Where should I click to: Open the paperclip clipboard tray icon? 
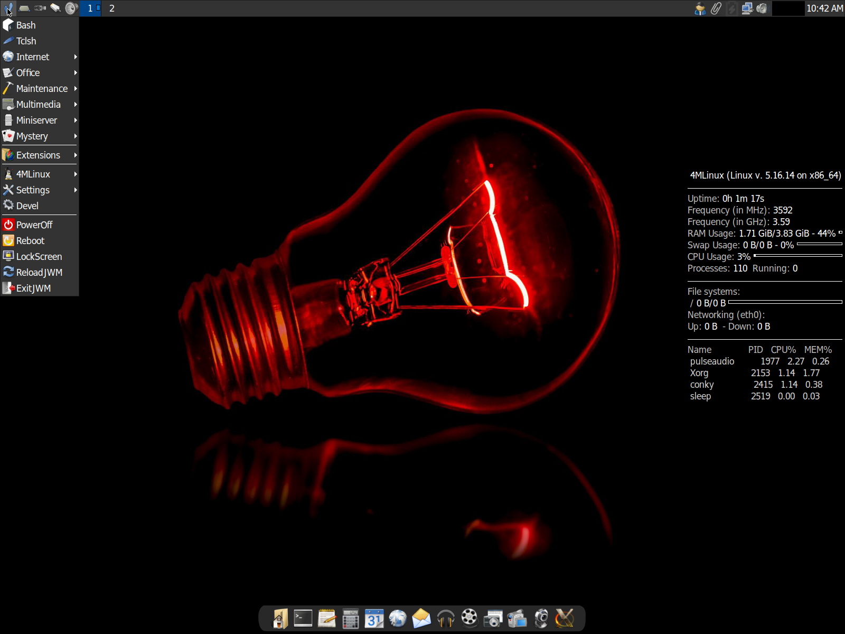716,8
